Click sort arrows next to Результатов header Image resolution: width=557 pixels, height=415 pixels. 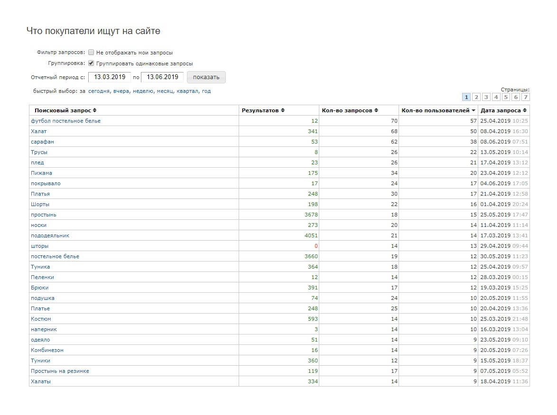[x=283, y=110]
